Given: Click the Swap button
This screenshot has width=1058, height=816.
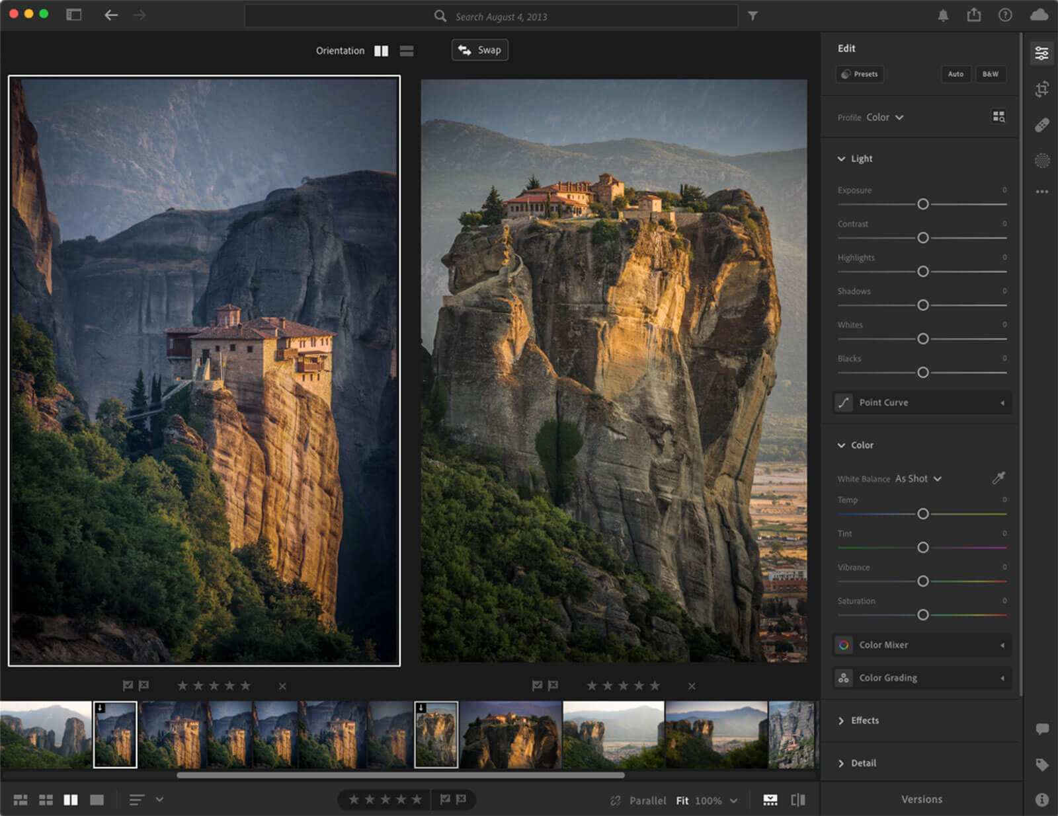Looking at the screenshot, I should point(480,50).
